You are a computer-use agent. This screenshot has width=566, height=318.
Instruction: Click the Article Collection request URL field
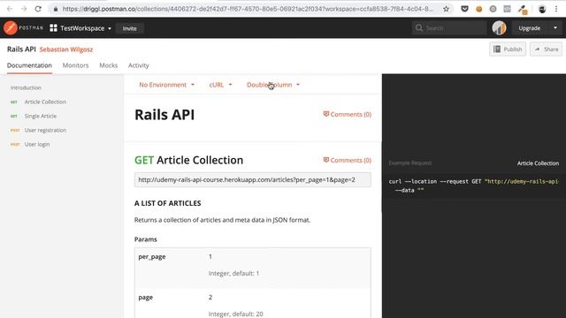pyautogui.click(x=253, y=179)
